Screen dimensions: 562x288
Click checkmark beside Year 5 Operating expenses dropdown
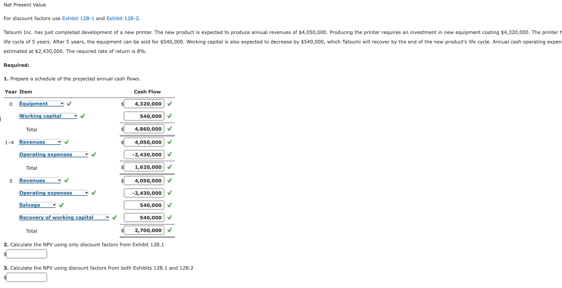coord(93,193)
